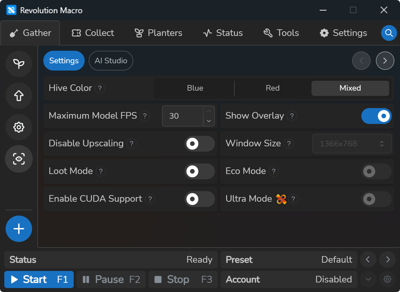Open the sprout icon sidebar section

click(19, 64)
